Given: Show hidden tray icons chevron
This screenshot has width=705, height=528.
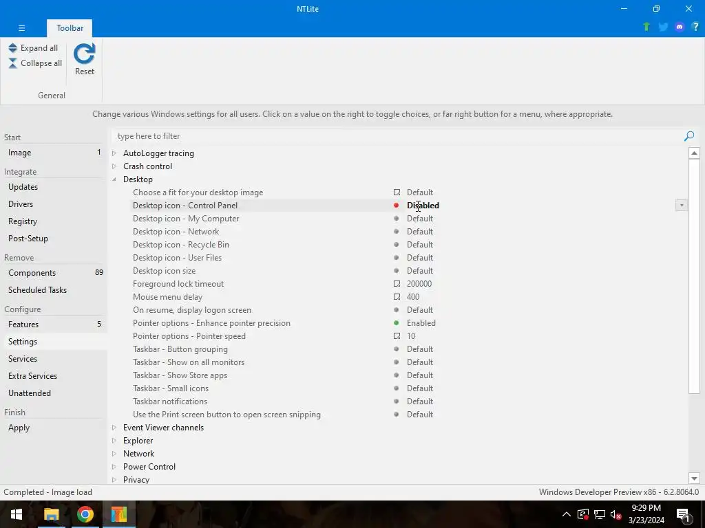Looking at the screenshot, I should pos(567,514).
